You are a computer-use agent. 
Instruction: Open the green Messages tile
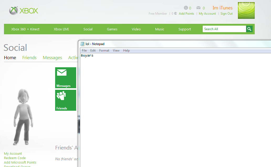pyautogui.click(x=65, y=78)
